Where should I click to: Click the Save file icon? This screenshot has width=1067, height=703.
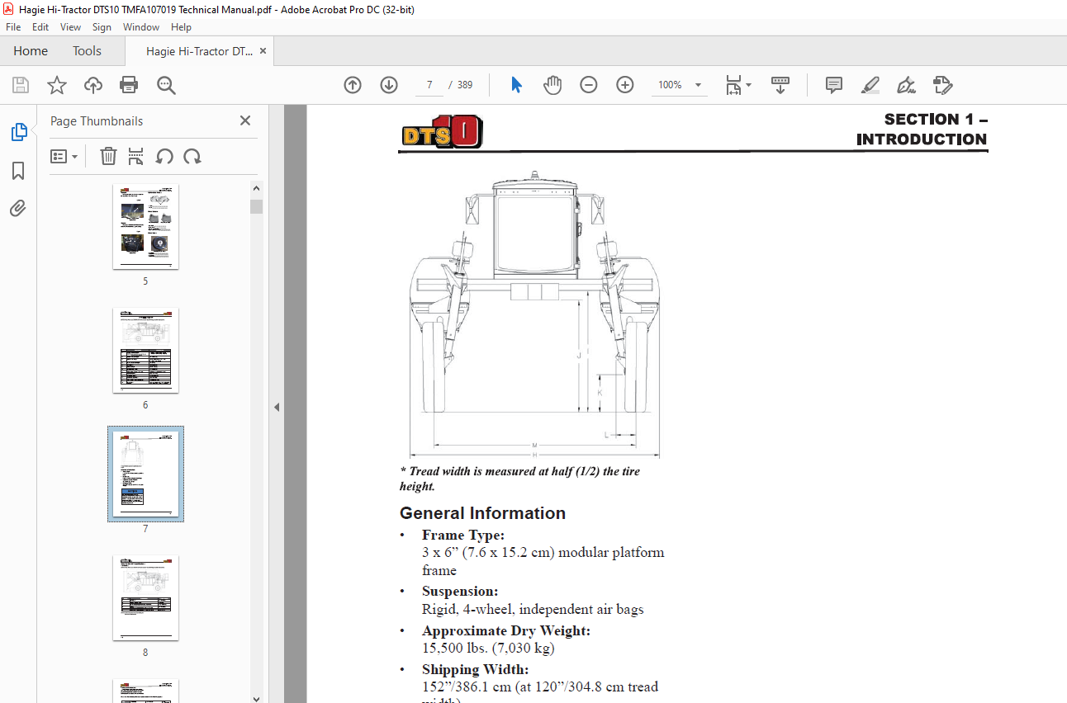point(21,85)
